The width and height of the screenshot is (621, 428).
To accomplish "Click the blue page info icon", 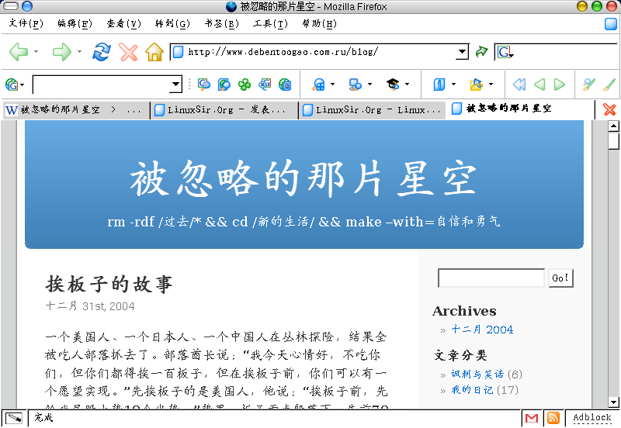I will pos(439,85).
